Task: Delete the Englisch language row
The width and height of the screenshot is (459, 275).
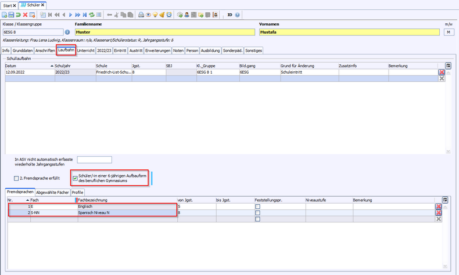Action: [439, 207]
